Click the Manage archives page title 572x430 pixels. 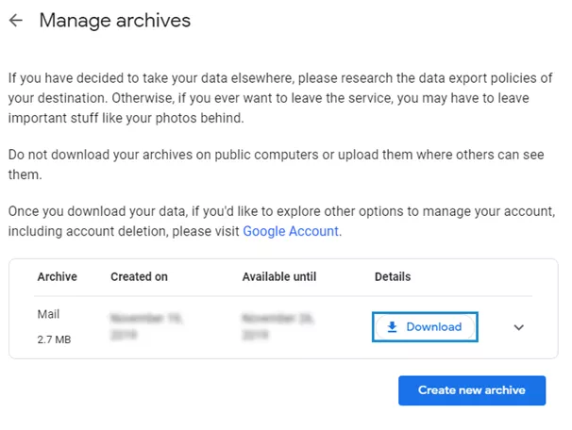point(114,20)
